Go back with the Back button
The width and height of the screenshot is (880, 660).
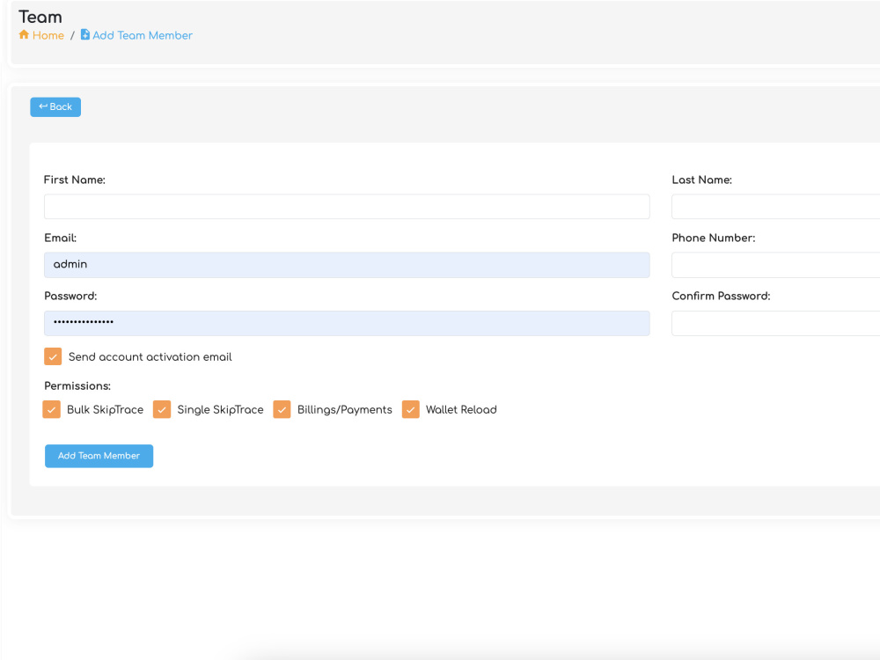pos(55,107)
